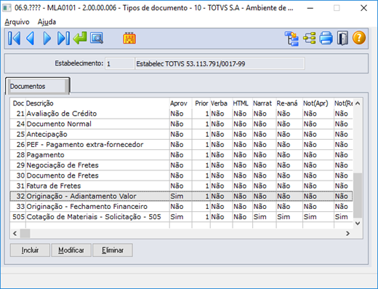Click the printer icon
The image size is (378, 289).
326,38
